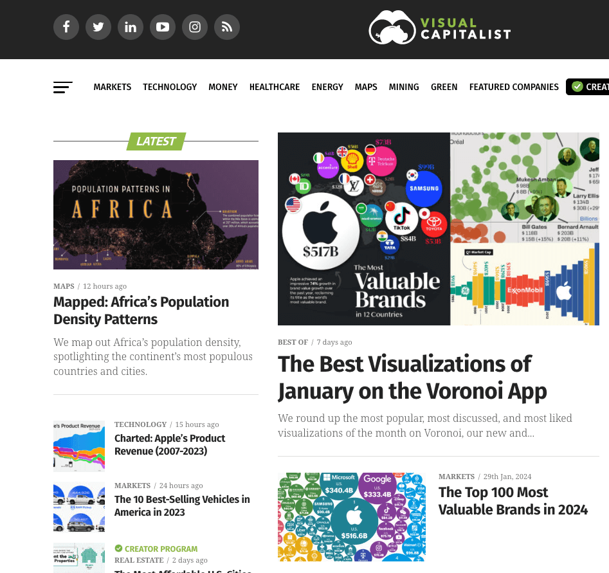Click the Top 100 Valuable Brands bubble thumbnail
The image size is (609, 573).
pyautogui.click(x=351, y=517)
